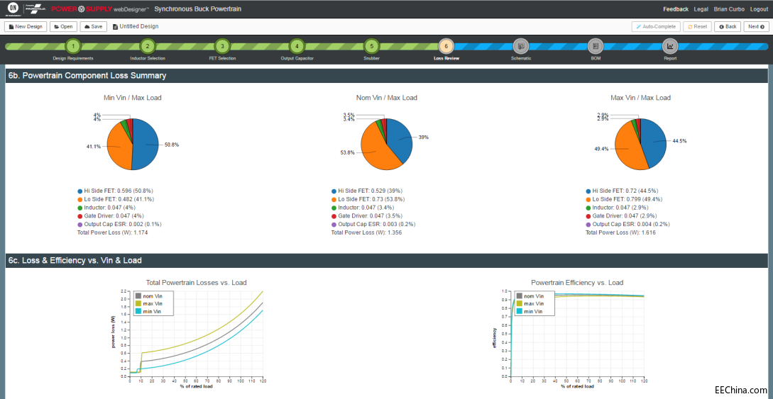The image size is (773, 399).
Task: Click the Back navigation button
Action: point(728,26)
